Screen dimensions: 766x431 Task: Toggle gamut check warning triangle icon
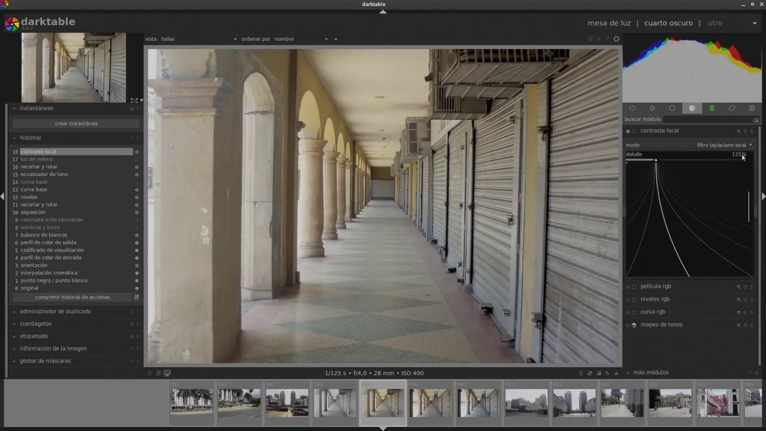click(616, 373)
